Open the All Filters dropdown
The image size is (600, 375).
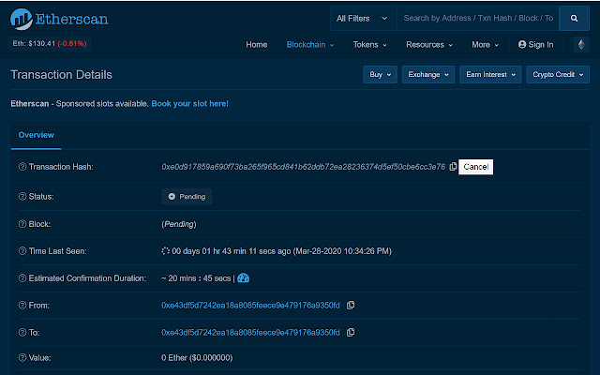click(363, 19)
